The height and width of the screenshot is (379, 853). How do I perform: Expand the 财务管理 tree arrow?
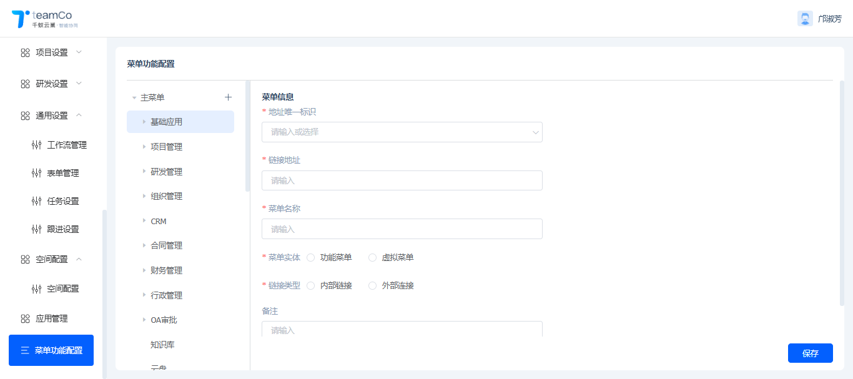coord(144,270)
